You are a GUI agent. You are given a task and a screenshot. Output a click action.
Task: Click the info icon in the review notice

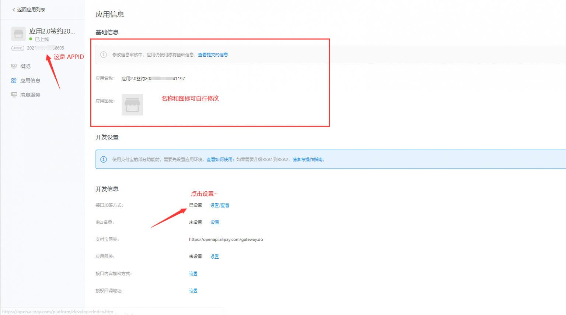103,54
